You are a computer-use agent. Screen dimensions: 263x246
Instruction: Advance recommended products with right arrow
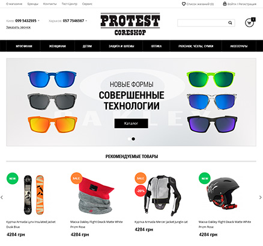pyautogui.click(x=261, y=197)
